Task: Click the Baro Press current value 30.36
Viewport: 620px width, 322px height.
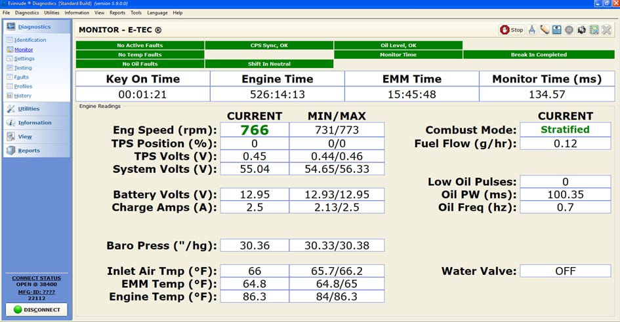Action: [255, 245]
